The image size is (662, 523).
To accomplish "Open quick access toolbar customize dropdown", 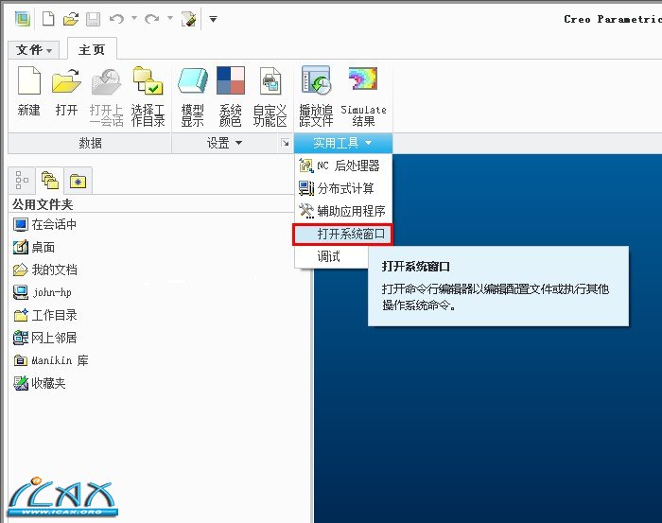I will pos(213,19).
